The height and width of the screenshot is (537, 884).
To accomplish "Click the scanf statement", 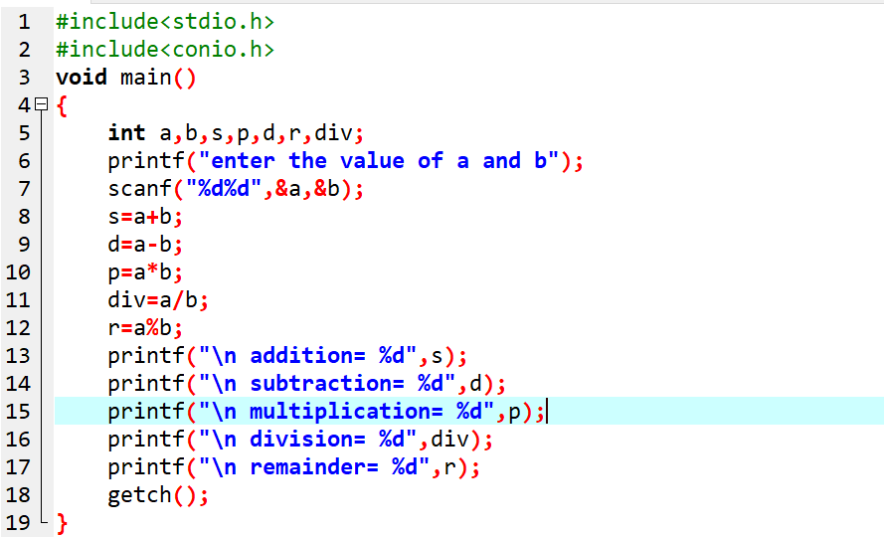I will click(236, 189).
